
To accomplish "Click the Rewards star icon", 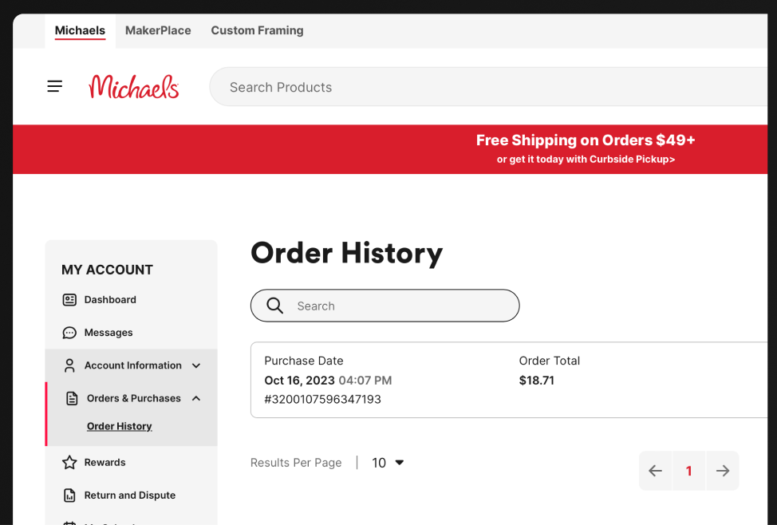I will (69, 463).
